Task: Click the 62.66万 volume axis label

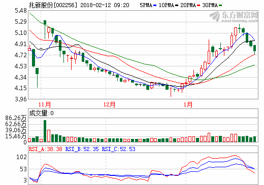Action: tap(16, 124)
